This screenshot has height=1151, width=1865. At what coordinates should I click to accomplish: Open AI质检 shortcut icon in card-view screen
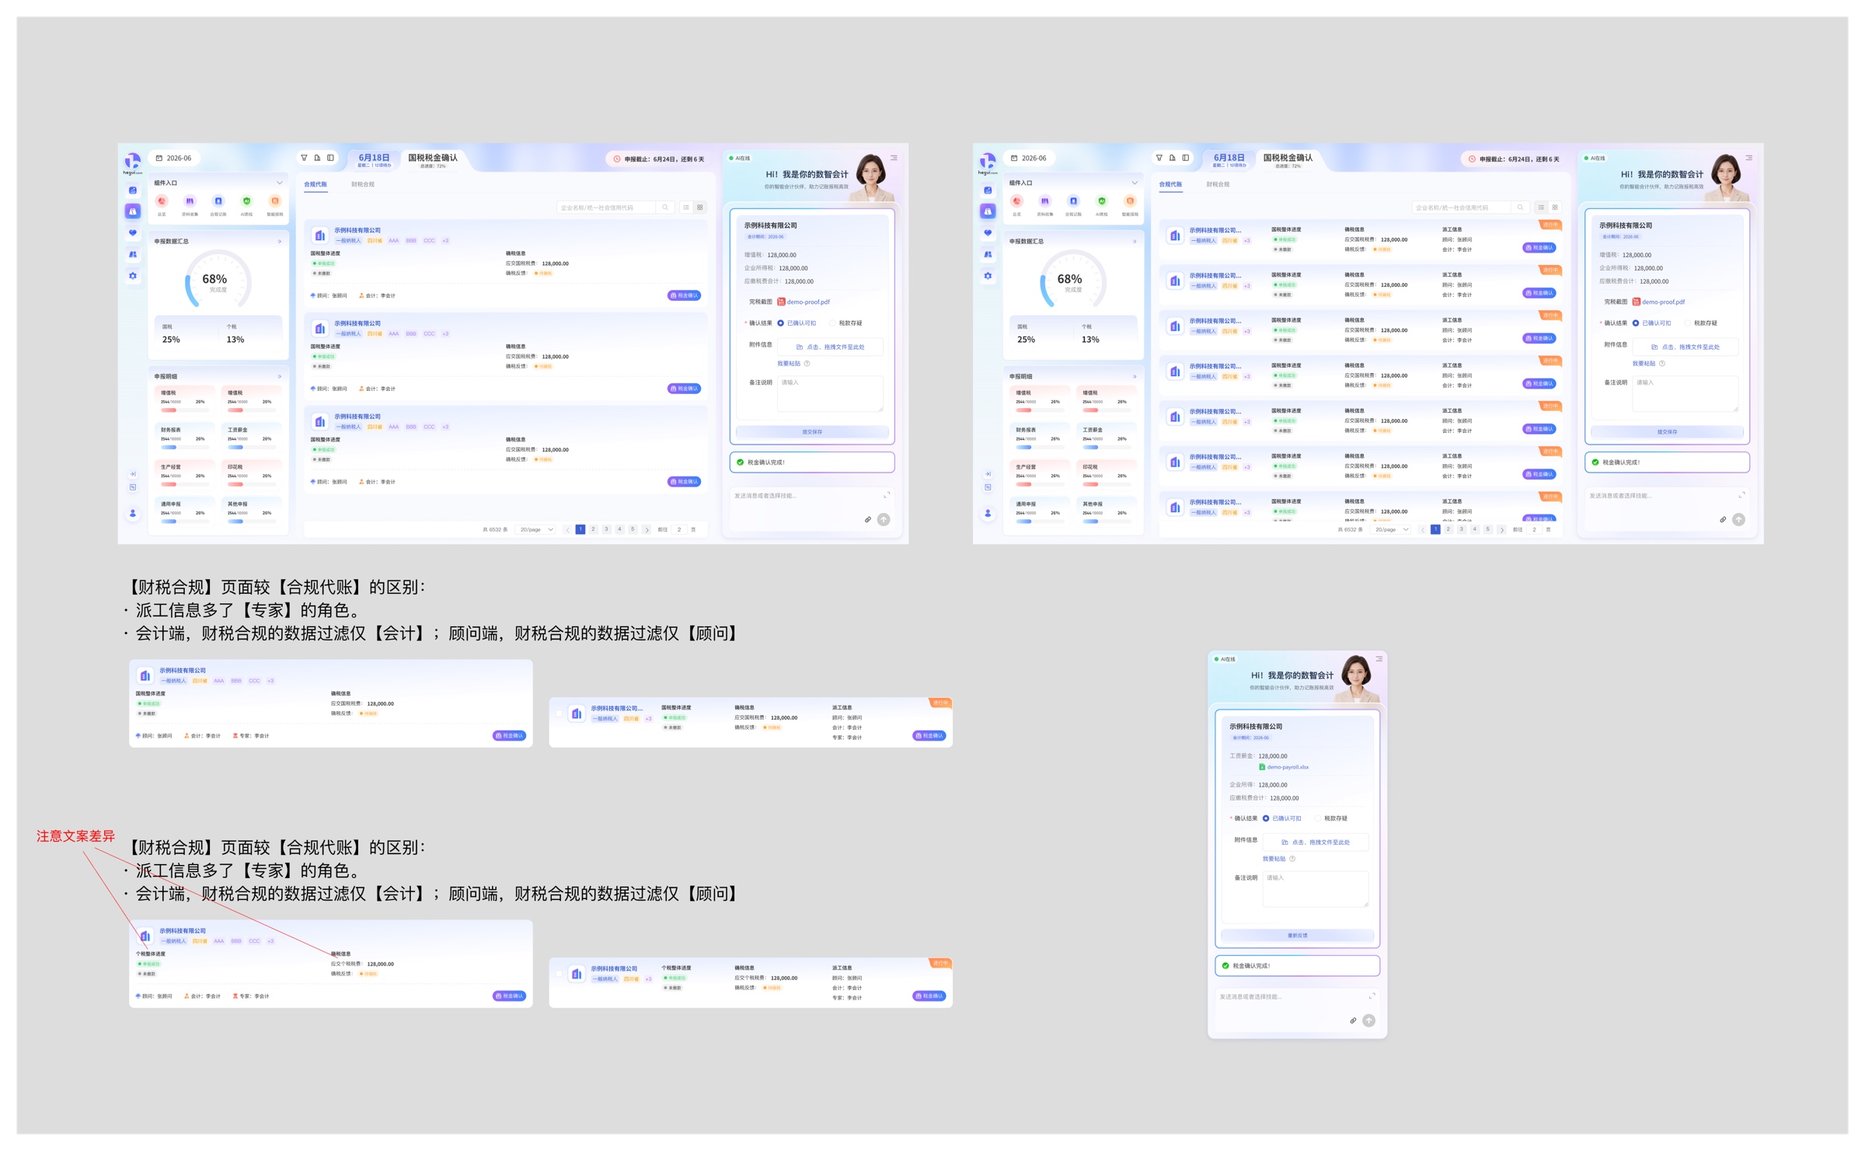(246, 201)
